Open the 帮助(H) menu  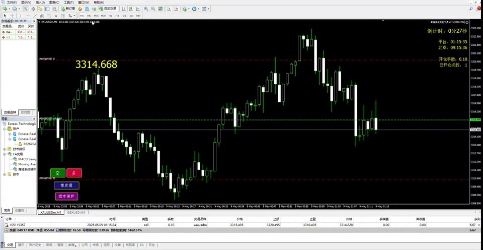pos(99,3)
